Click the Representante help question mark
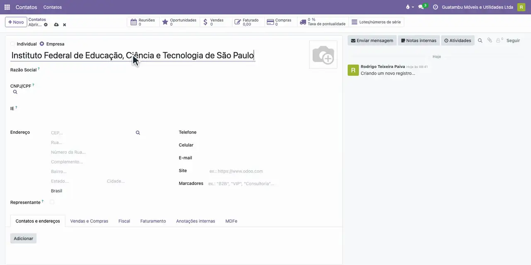 (x=42, y=201)
